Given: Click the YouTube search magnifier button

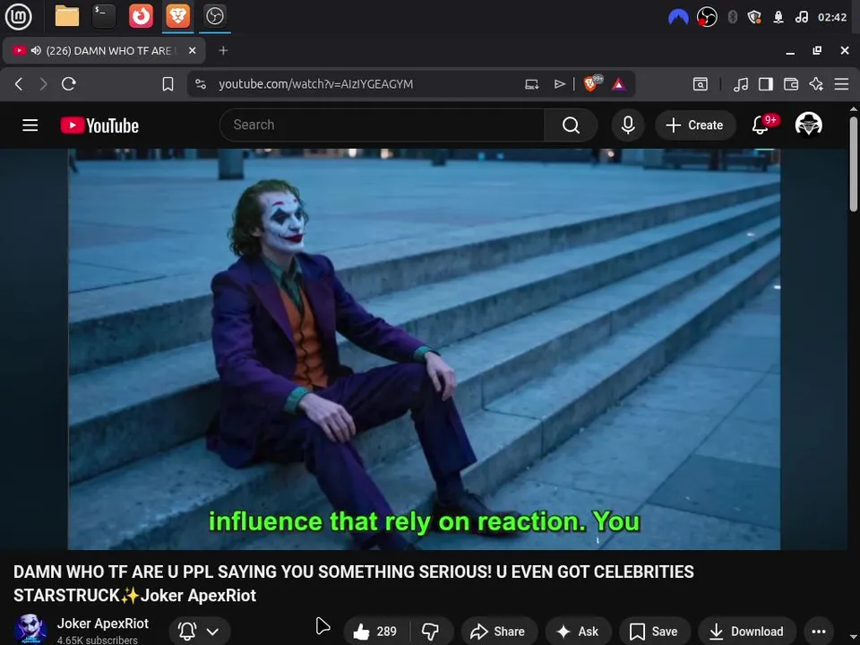Looking at the screenshot, I should (571, 125).
